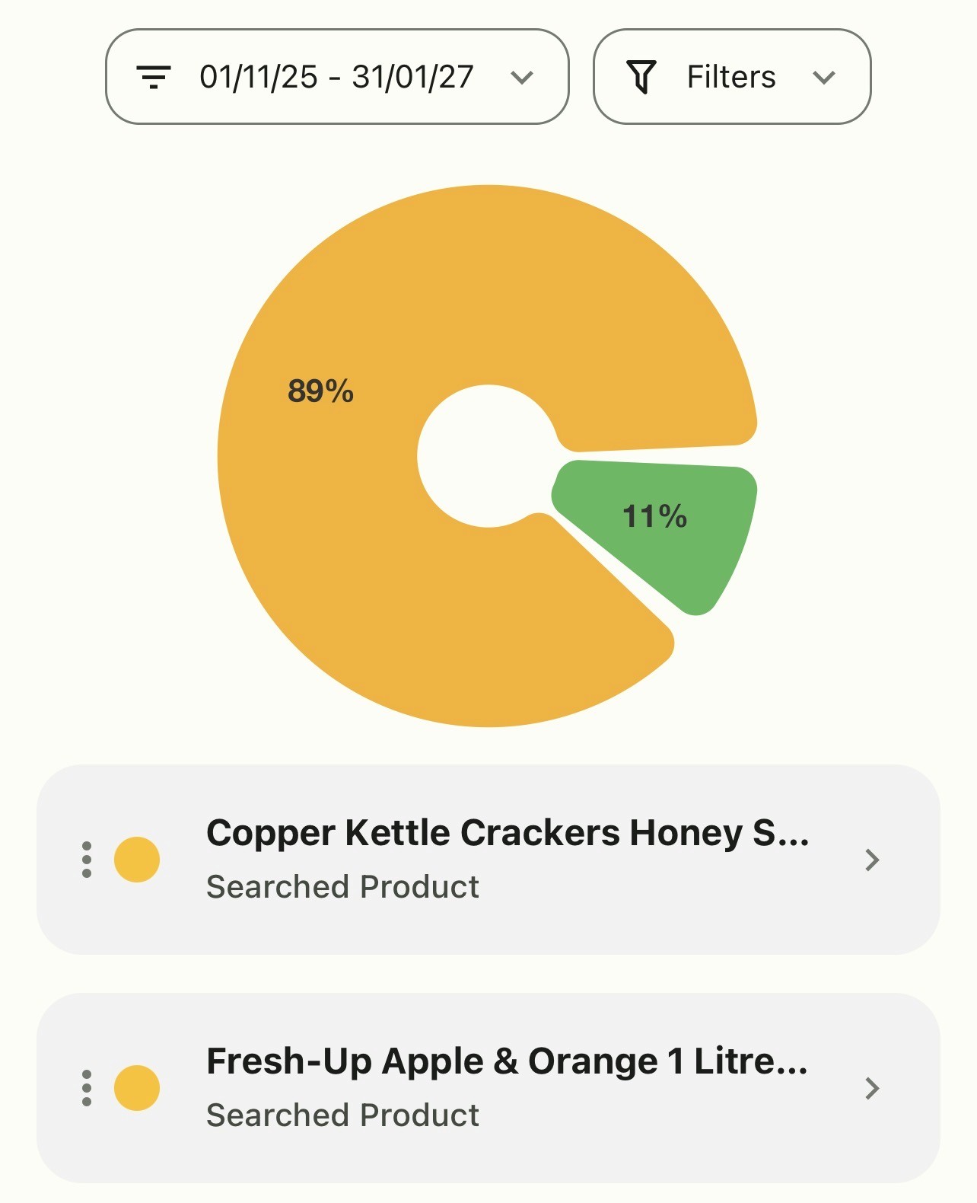Click the yellow dot beside Fresh-Up Apple & Orange

click(137, 1088)
